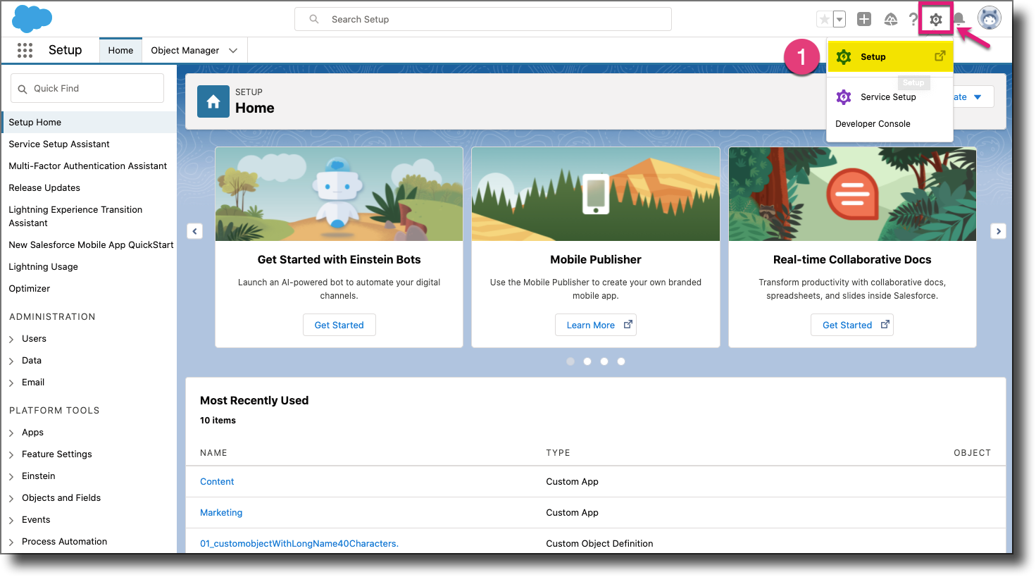The width and height of the screenshot is (1036, 577).
Task: Click Get Started for Einstein Bots
Action: pyautogui.click(x=339, y=325)
